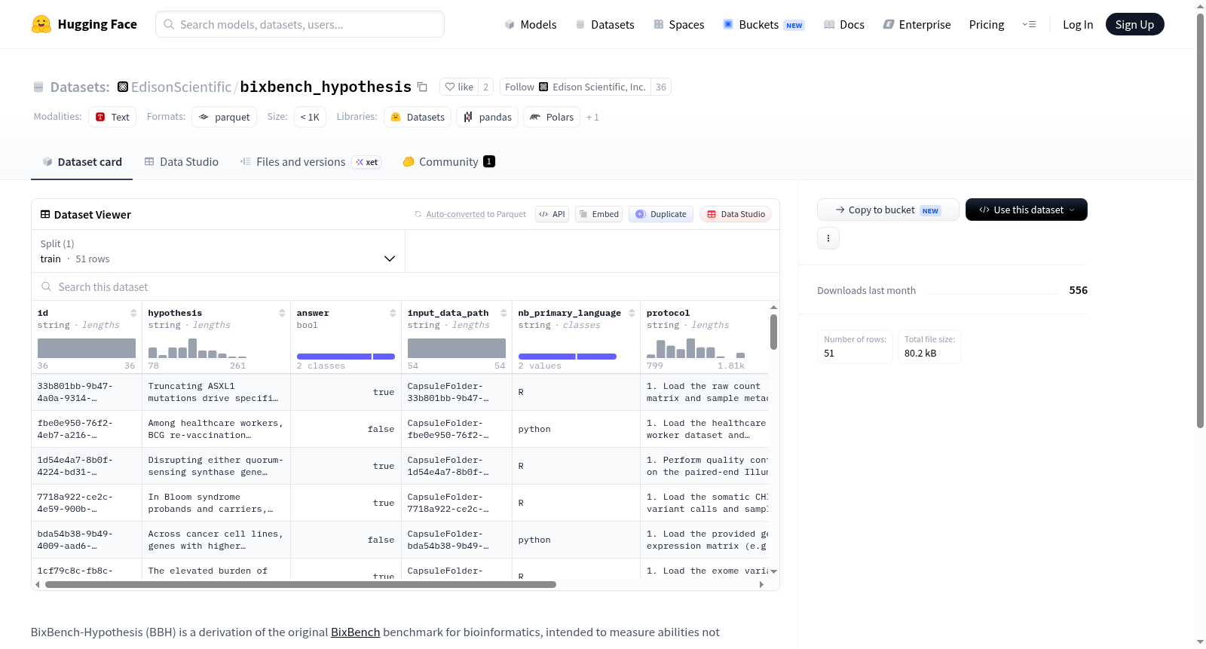Click the page vertical scrollbar
This screenshot has height=649, width=1206.
tap(1200, 221)
